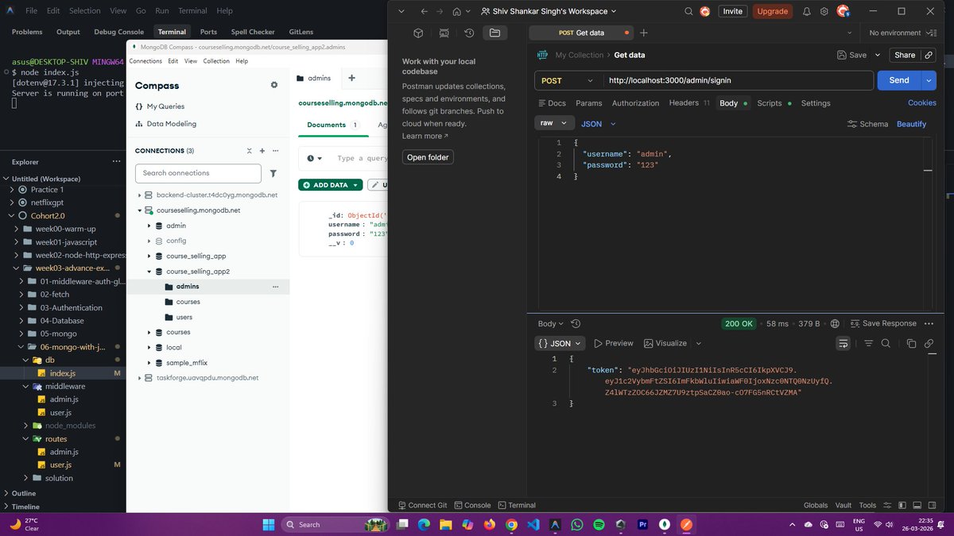Click Beautify in request body
Screen dimensions: 954x536
[912, 124]
